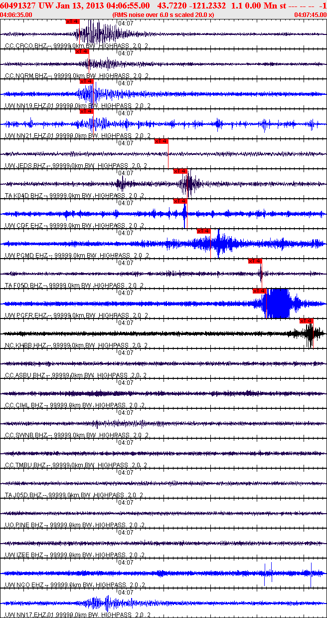Select the NC.KHBB.HHZ station label
Image resolution: width=327 pixels, height=618 pixels.
click(25, 345)
